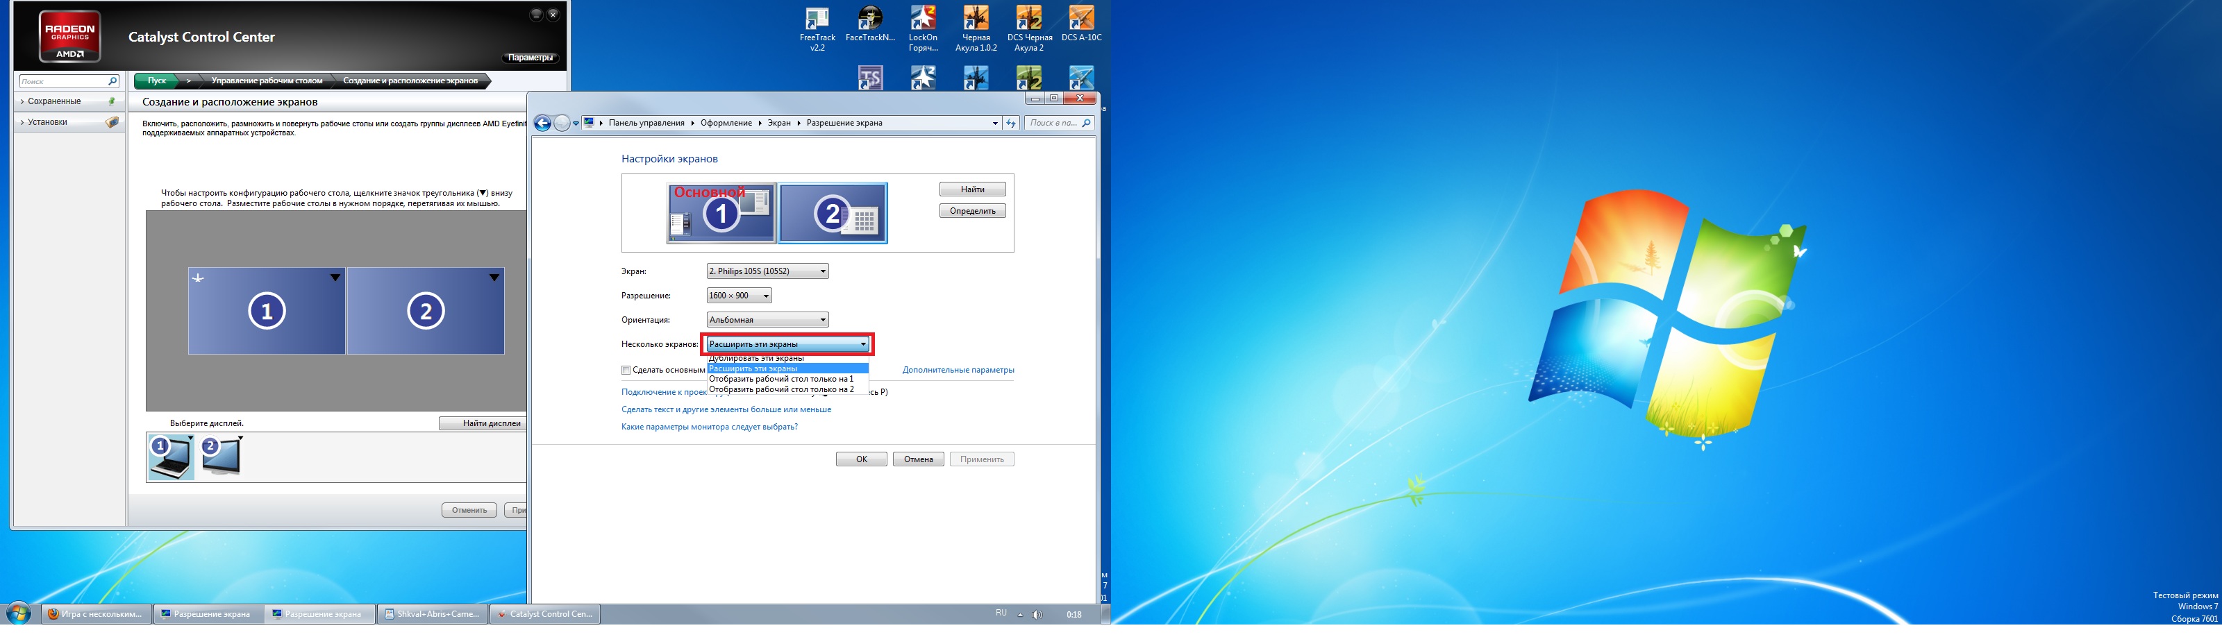2222x637 pixels.
Task: Open recent pages arrow near navigation buttons
Action: 576,124
